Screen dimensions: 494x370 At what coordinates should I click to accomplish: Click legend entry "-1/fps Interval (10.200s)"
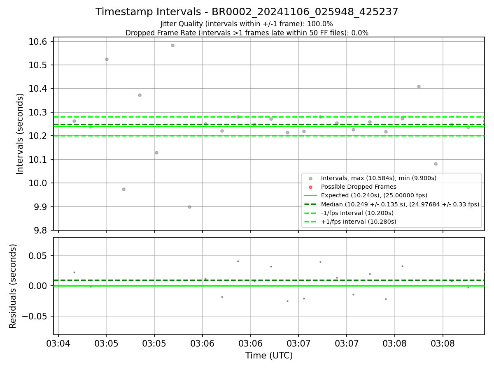357,213
